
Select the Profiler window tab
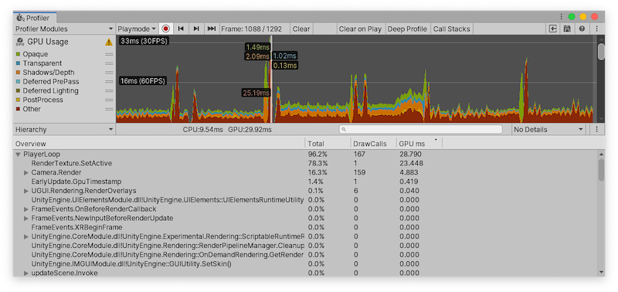point(35,18)
